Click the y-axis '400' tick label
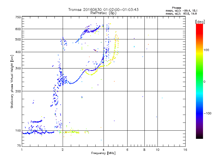The image size is (218, 163). click(18, 52)
